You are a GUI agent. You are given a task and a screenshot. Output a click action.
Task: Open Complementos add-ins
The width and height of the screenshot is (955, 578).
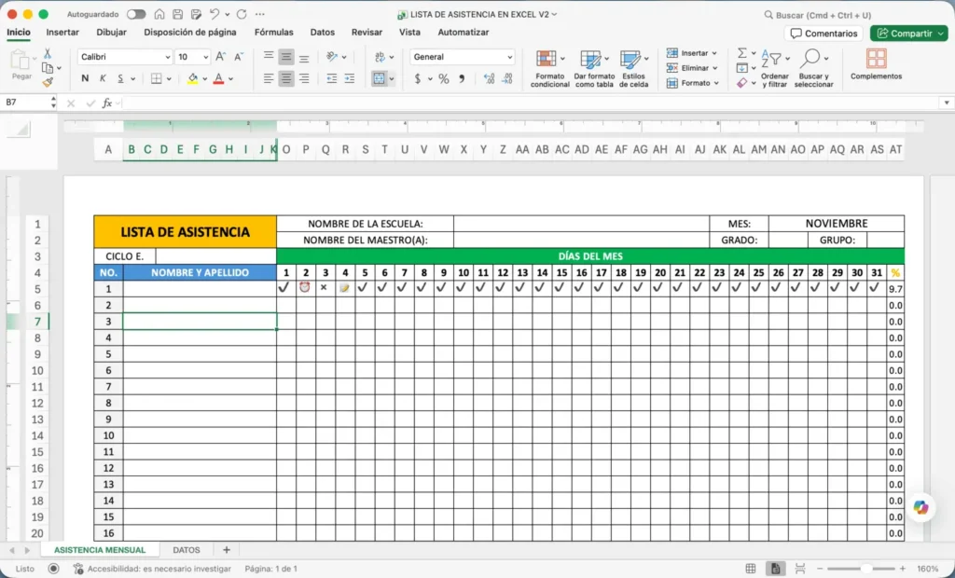point(876,64)
